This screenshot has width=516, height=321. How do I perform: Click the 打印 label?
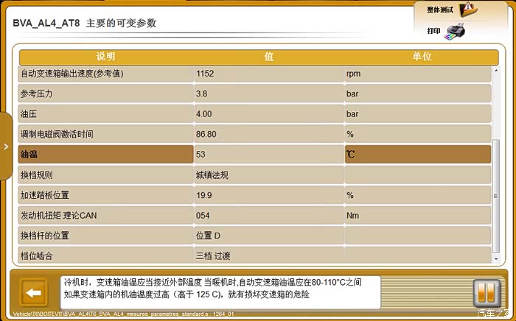(x=433, y=31)
